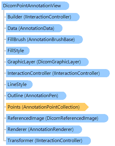Click InteractionController (IInteractionController) node
Viewport: 115px width, 146px height.
[58, 73]
